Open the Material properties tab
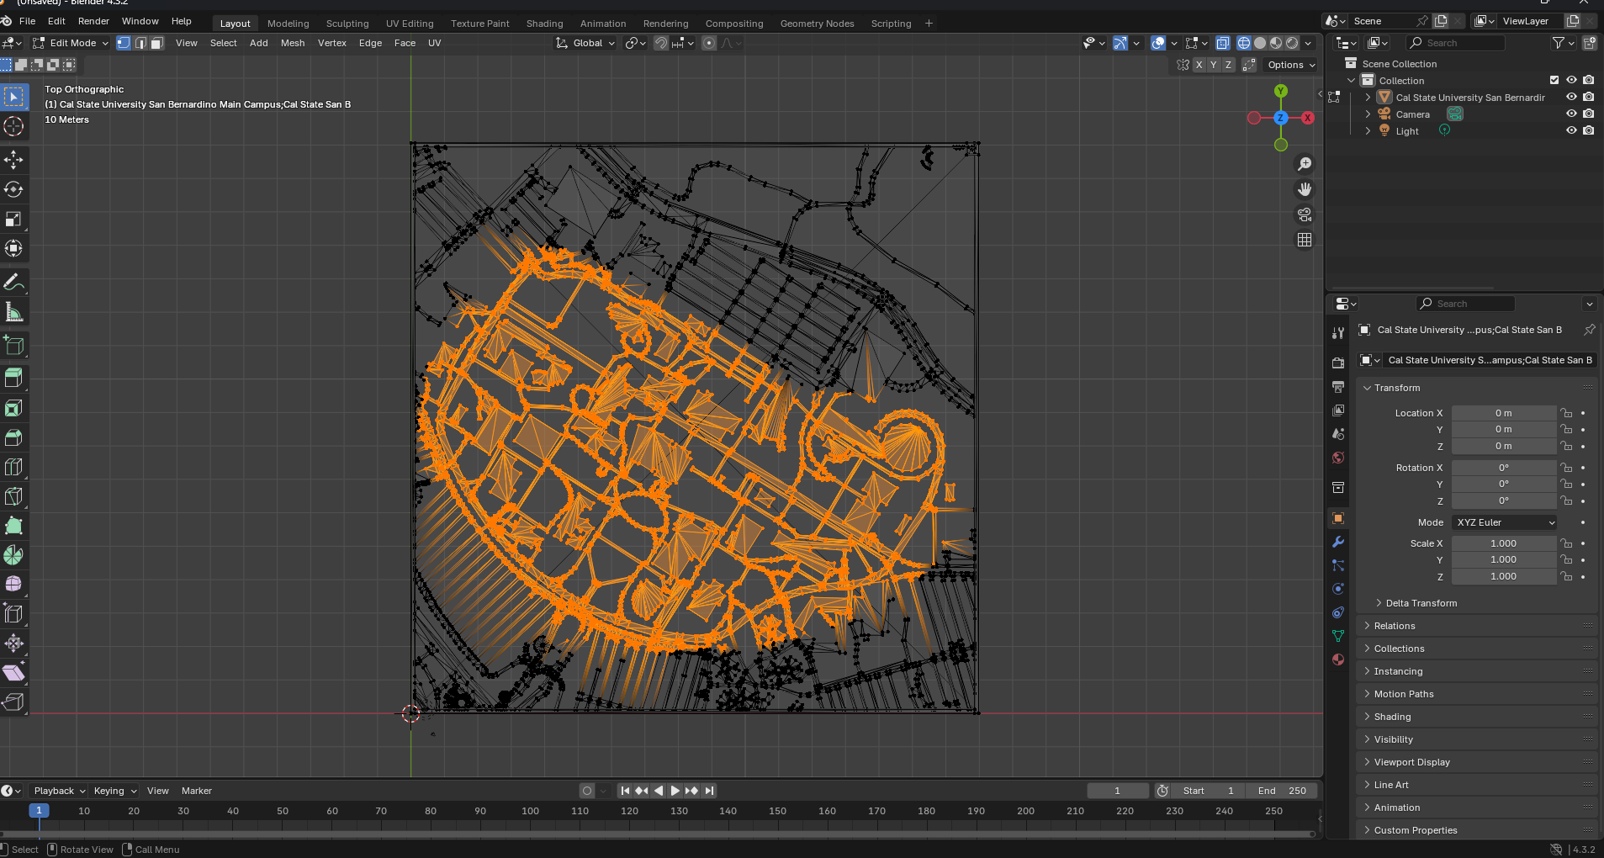This screenshot has width=1604, height=858. (x=1338, y=659)
